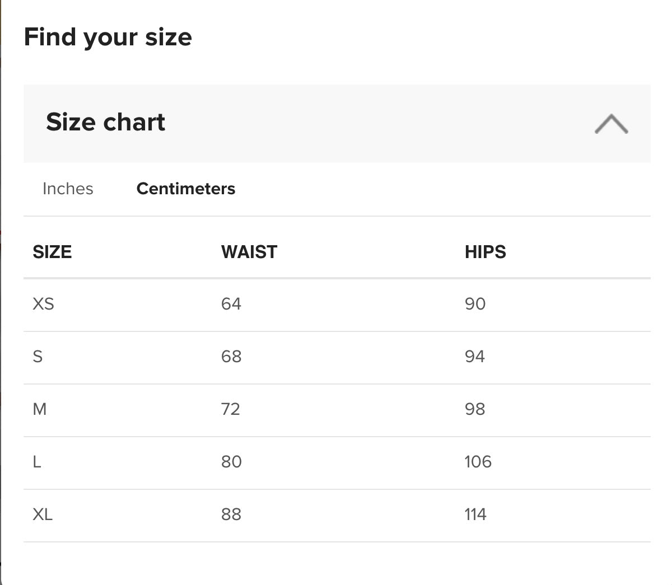
Task: Select the M size row label
Action: tap(39, 409)
